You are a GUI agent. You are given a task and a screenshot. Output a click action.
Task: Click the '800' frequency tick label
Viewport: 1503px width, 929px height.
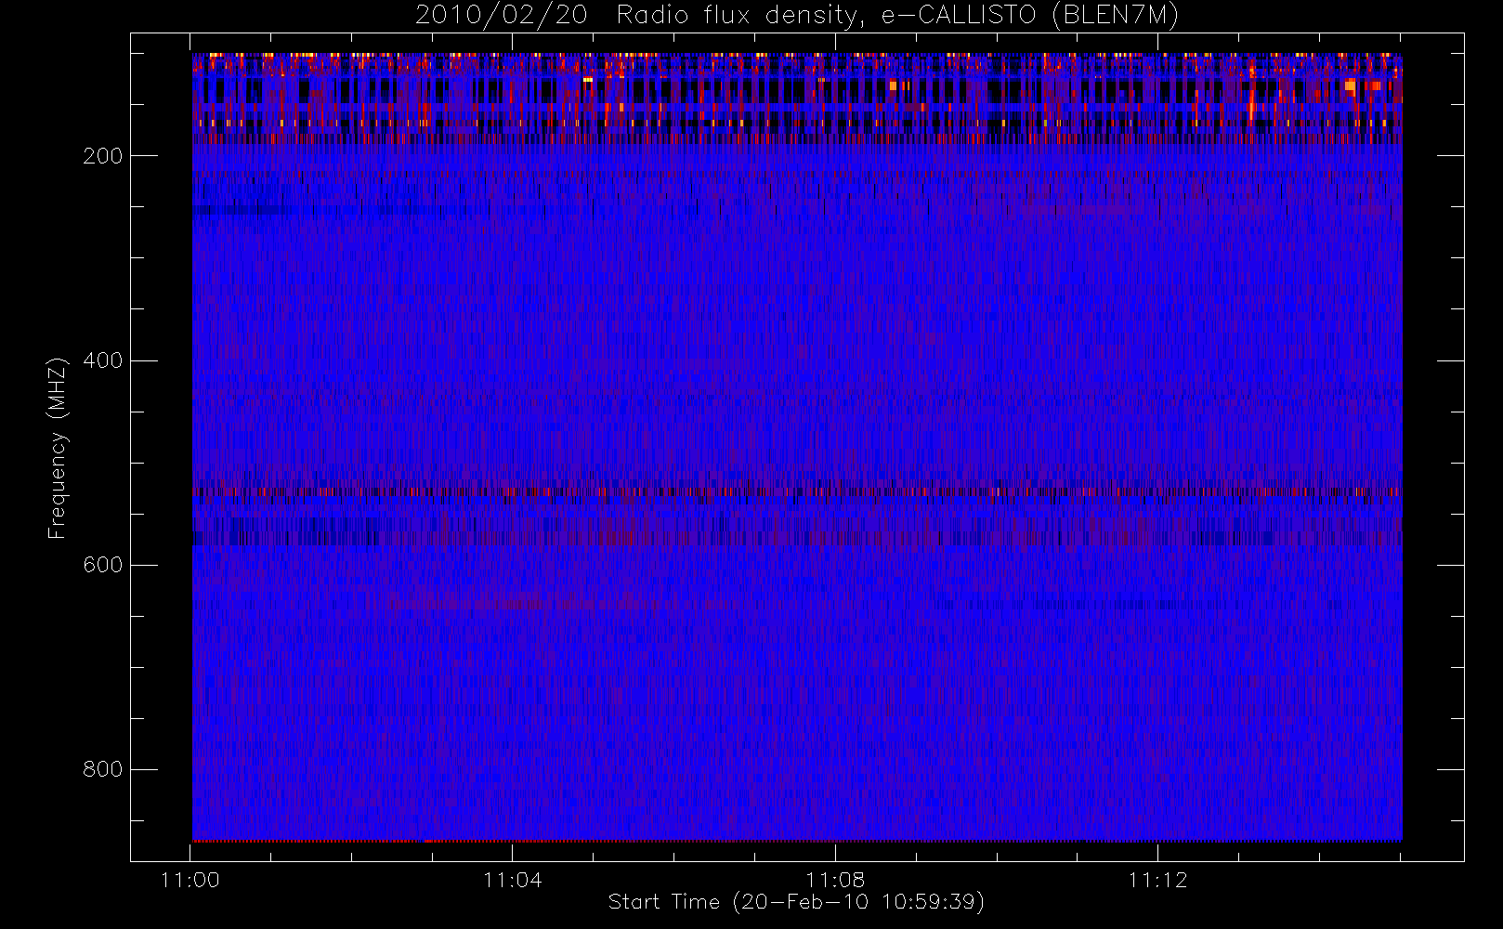(x=103, y=769)
